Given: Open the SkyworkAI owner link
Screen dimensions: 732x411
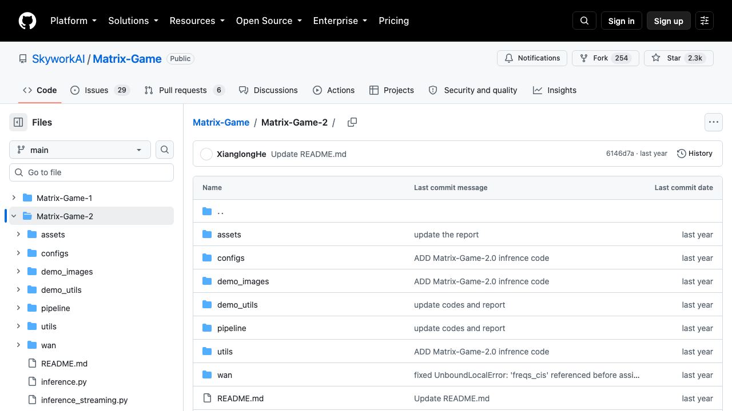Looking at the screenshot, I should tap(58, 59).
